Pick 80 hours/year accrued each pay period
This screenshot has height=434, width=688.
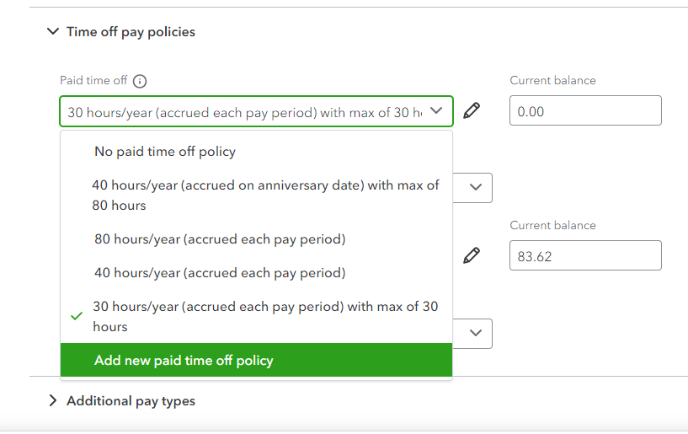pos(220,239)
